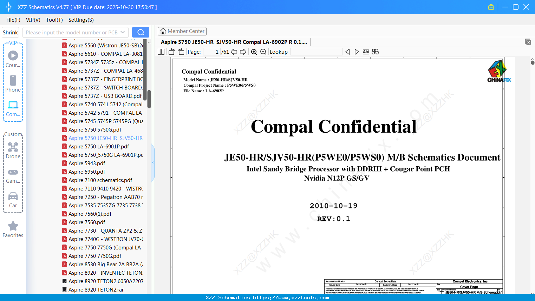
Task: Open Aspire 5750_5750G LA-6901P file
Action: 103,155
